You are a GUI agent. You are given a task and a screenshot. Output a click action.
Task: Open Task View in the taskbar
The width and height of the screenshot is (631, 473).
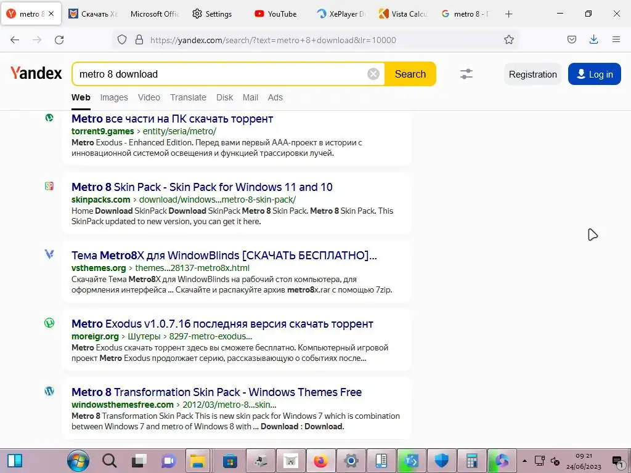tap(139, 461)
